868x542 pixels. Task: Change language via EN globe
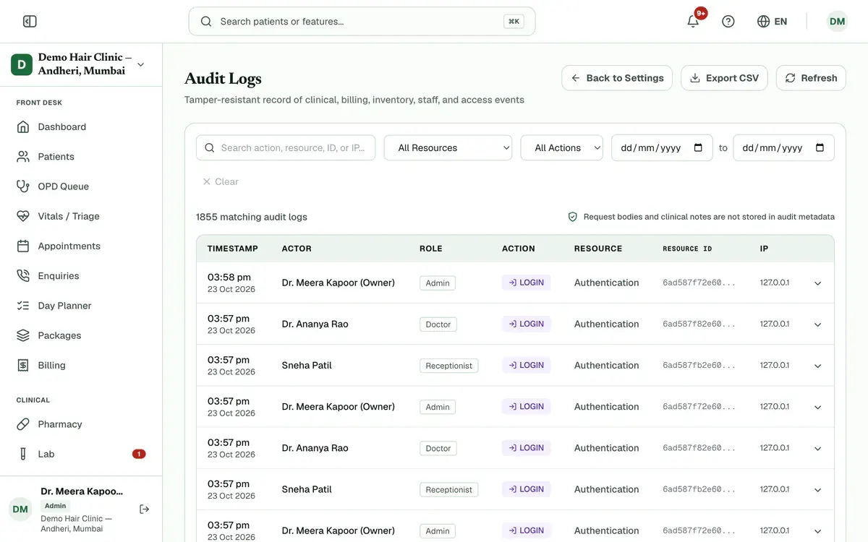click(x=772, y=22)
